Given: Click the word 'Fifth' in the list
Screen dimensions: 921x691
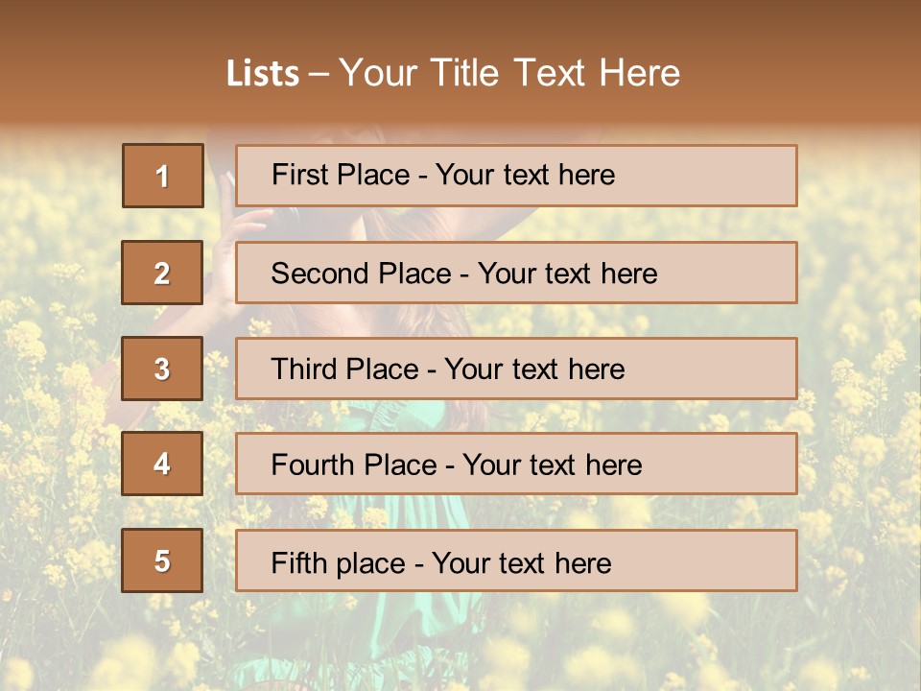Looking at the screenshot, I should pos(300,562).
